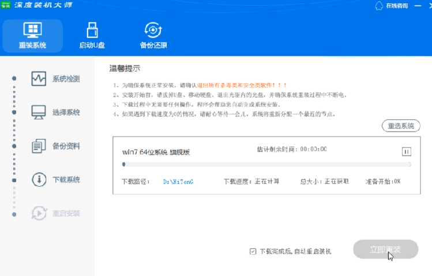
Task: Switch to the 启动U盘 tab
Action: 92,35
